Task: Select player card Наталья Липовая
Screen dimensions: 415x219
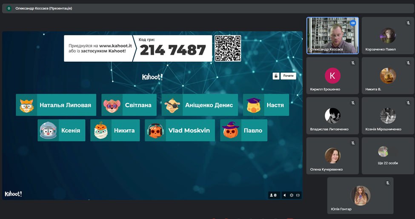Action: [56, 105]
